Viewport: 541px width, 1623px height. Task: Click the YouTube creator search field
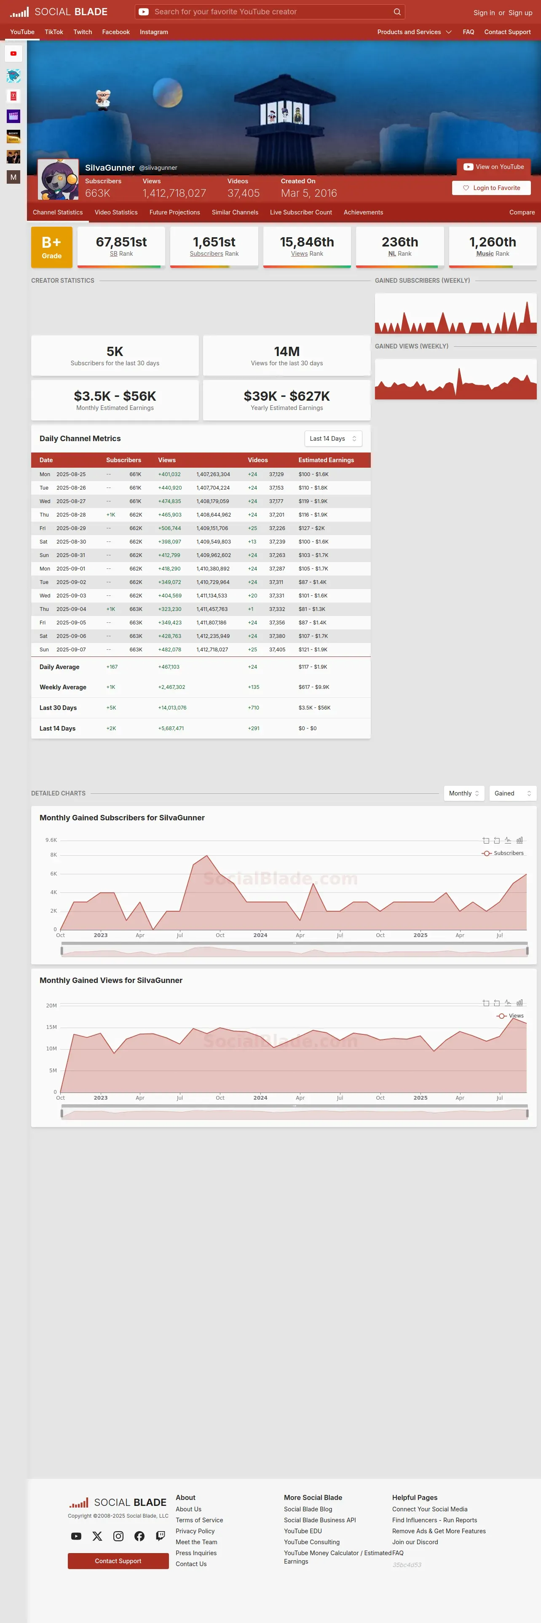point(271,12)
